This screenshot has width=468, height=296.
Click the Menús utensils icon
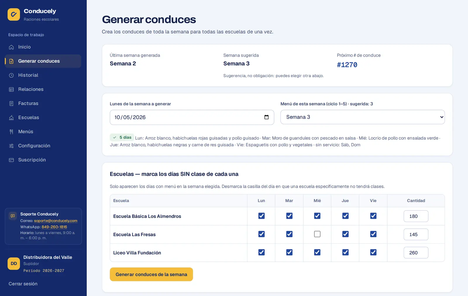11,132
